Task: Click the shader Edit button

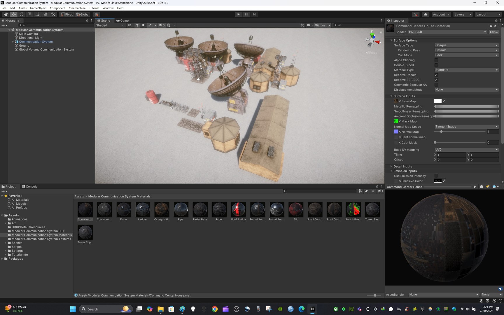Action: (494, 32)
